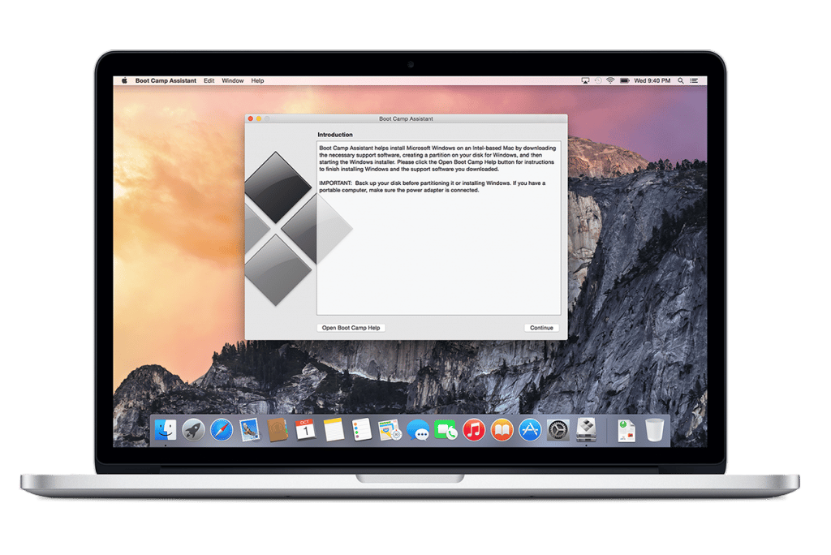Click Boot Camp Assistant Dock icon
Screen dimensions: 831x555
(586, 430)
